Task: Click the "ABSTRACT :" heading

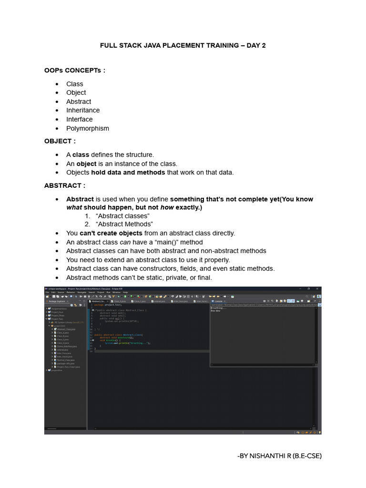Action: click(65, 185)
